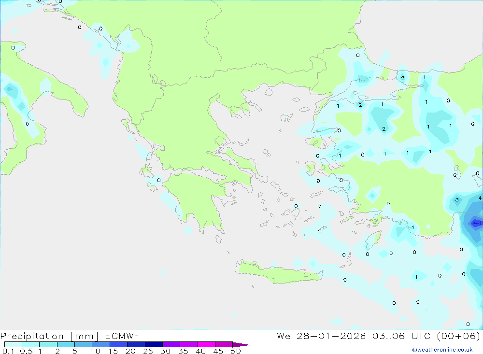
Task: Select legend swatch between 5 and 10
Action: (84, 344)
